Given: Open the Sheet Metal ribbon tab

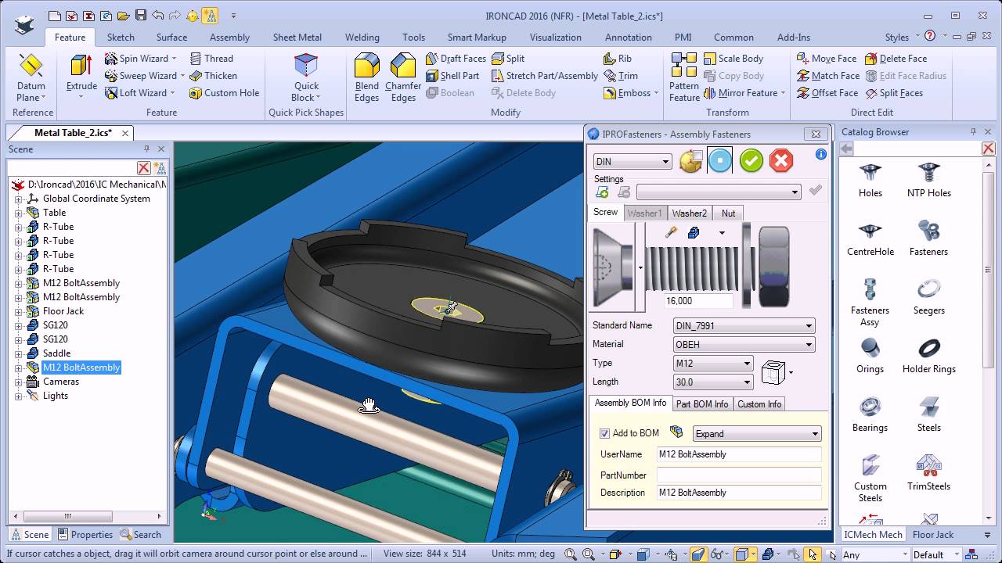Looking at the screenshot, I should click(x=297, y=37).
